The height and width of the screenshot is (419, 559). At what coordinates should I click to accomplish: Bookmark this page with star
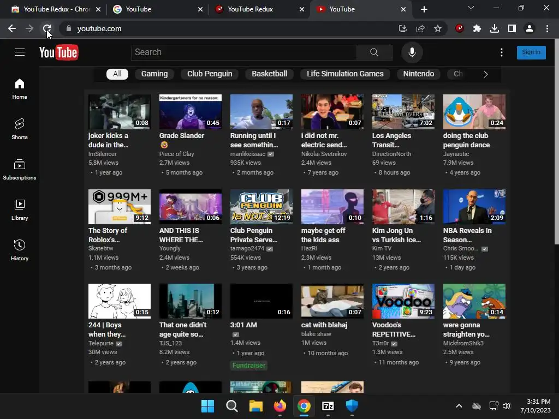[x=438, y=28]
